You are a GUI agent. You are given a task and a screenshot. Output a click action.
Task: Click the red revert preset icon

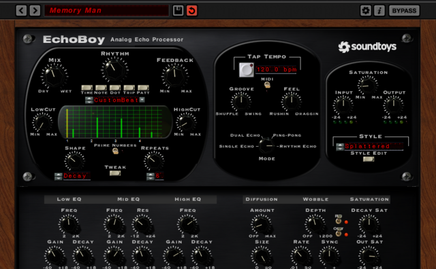click(x=192, y=11)
